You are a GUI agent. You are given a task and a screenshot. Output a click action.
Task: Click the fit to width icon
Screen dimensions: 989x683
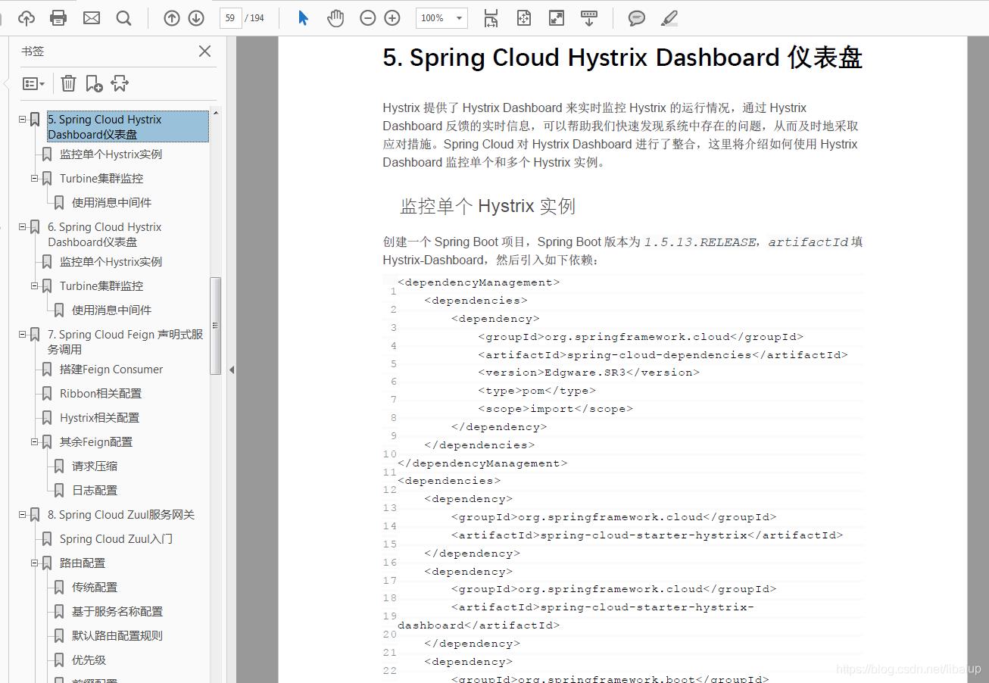[524, 17]
